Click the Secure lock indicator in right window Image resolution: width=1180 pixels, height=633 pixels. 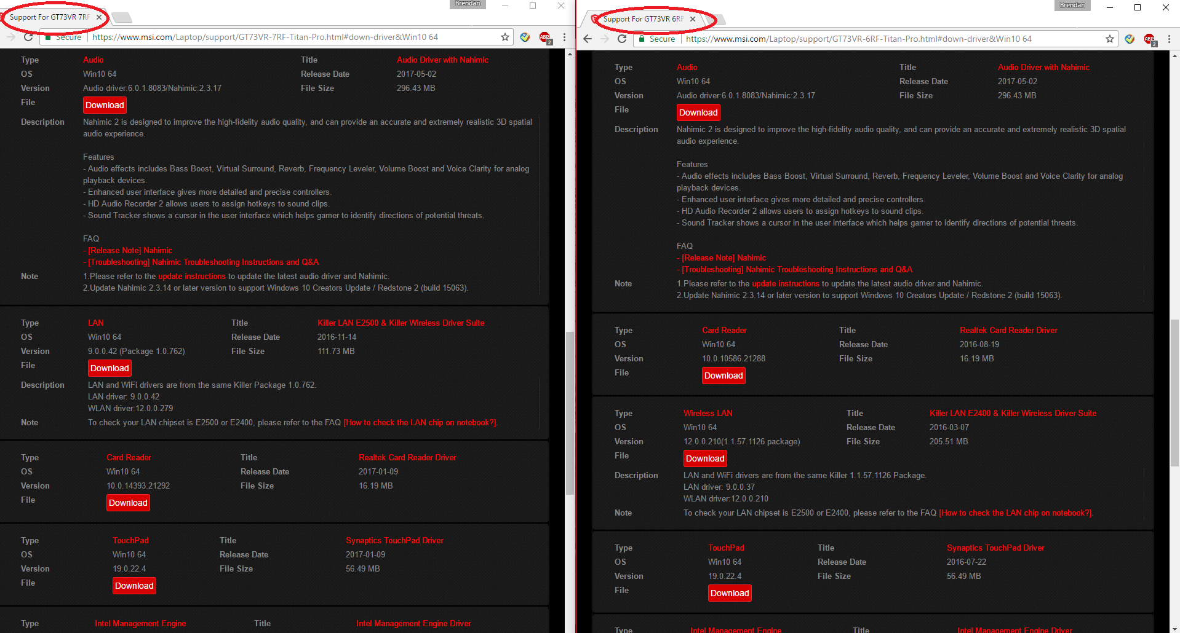pos(656,39)
